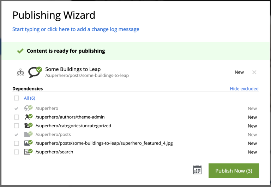Click the uncategorized category folder icon
271x187 pixels.
(x=28, y=125)
